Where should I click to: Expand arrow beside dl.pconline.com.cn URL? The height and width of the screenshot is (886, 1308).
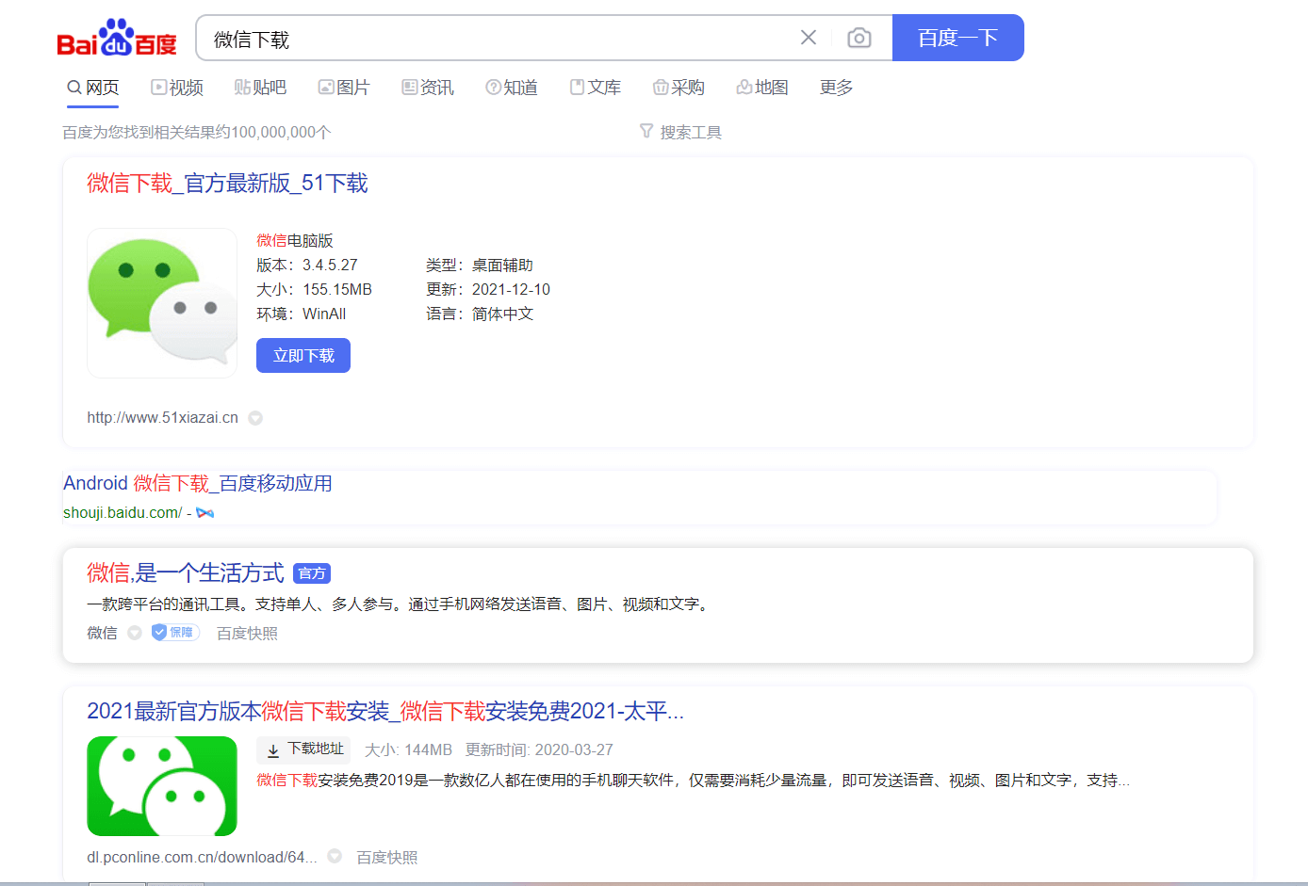click(335, 856)
